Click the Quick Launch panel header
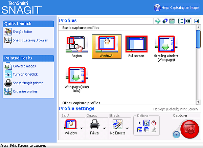Screen dimensions: 203x148 click(x=28, y=24)
